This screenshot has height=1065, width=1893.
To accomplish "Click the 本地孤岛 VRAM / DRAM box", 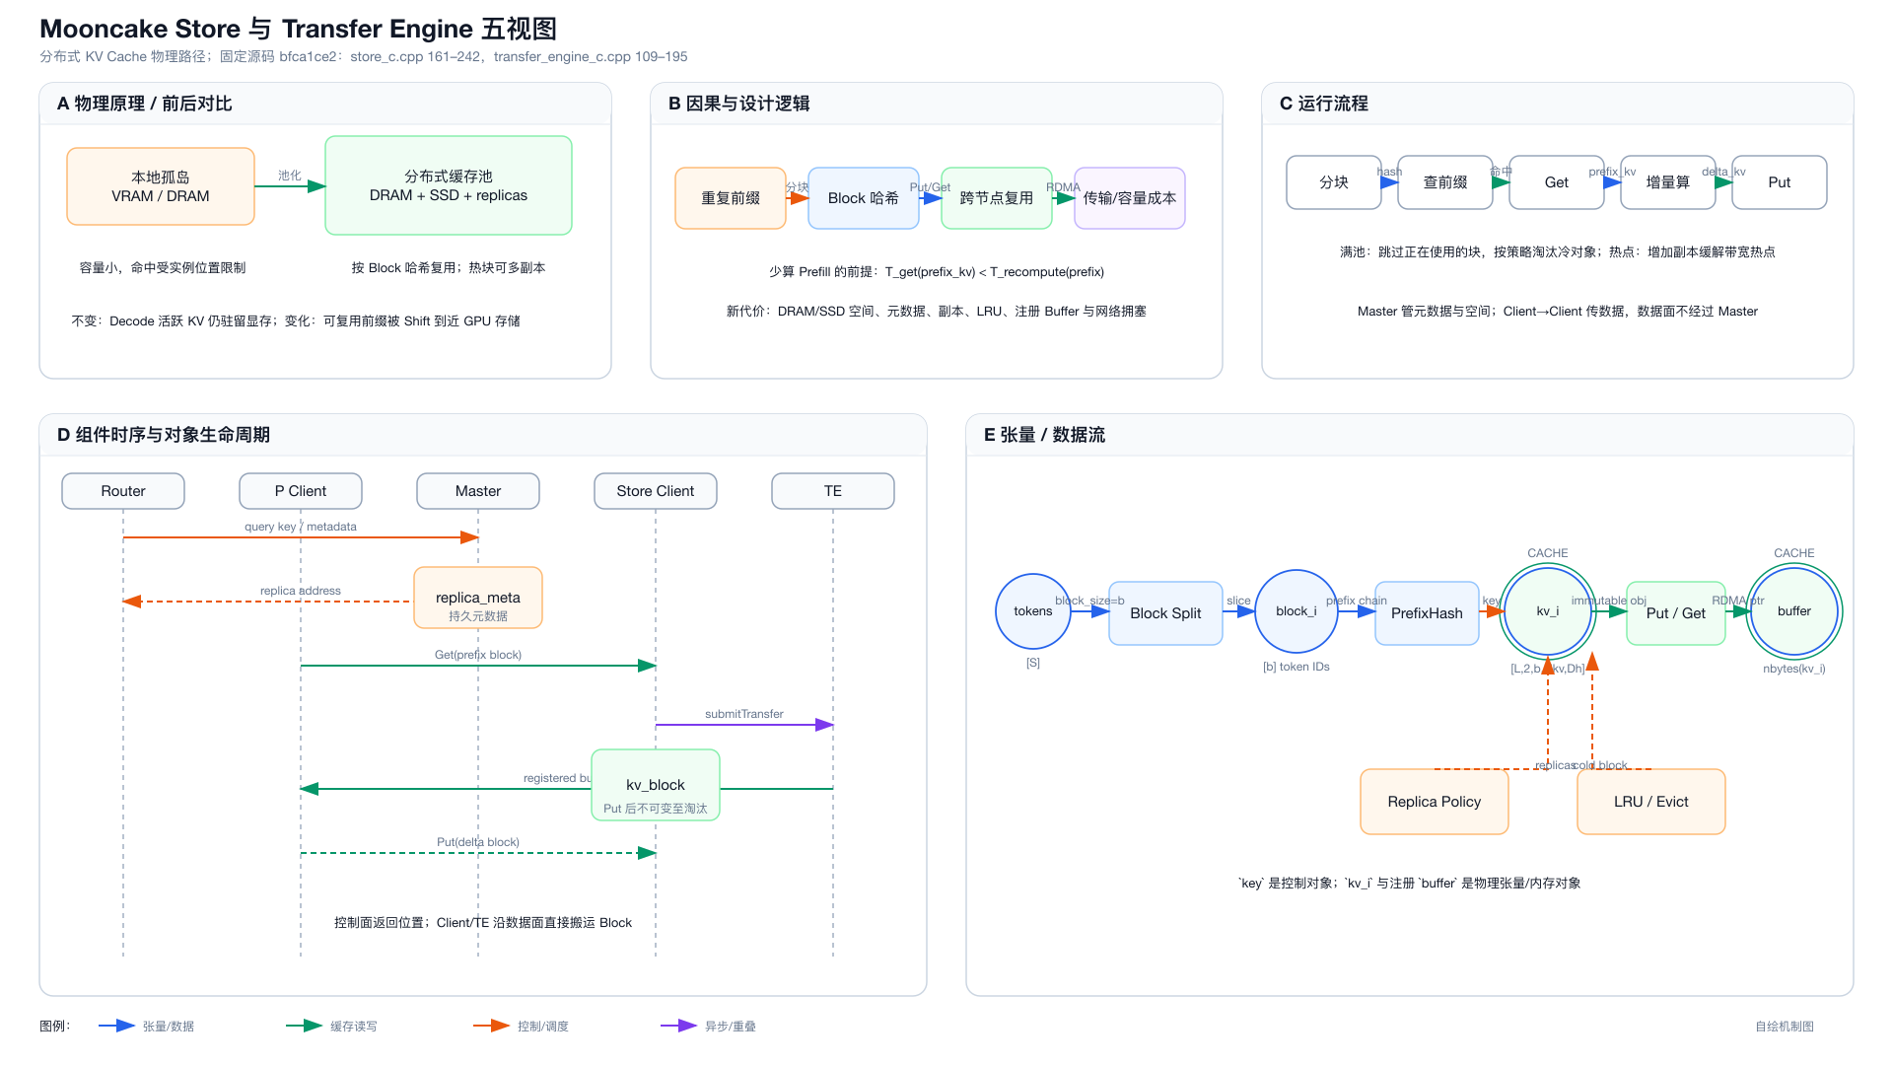I will tap(161, 186).
